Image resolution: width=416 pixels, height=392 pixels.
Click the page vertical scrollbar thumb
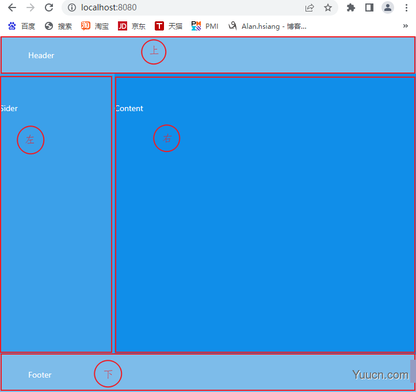[413, 371]
